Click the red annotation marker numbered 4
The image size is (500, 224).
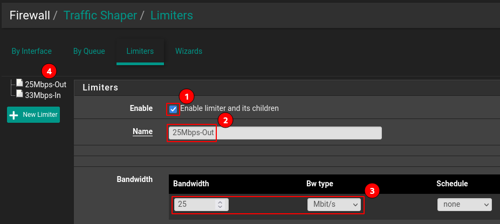(49, 71)
